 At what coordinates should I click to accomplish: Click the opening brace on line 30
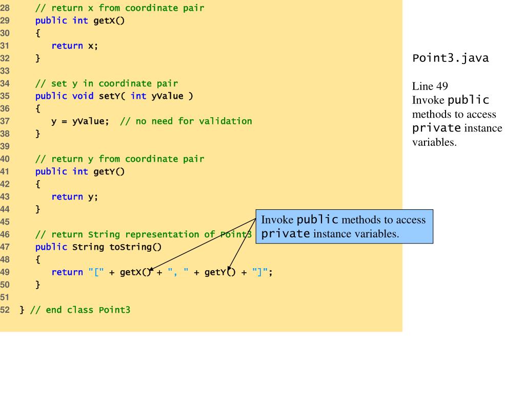pos(38,33)
